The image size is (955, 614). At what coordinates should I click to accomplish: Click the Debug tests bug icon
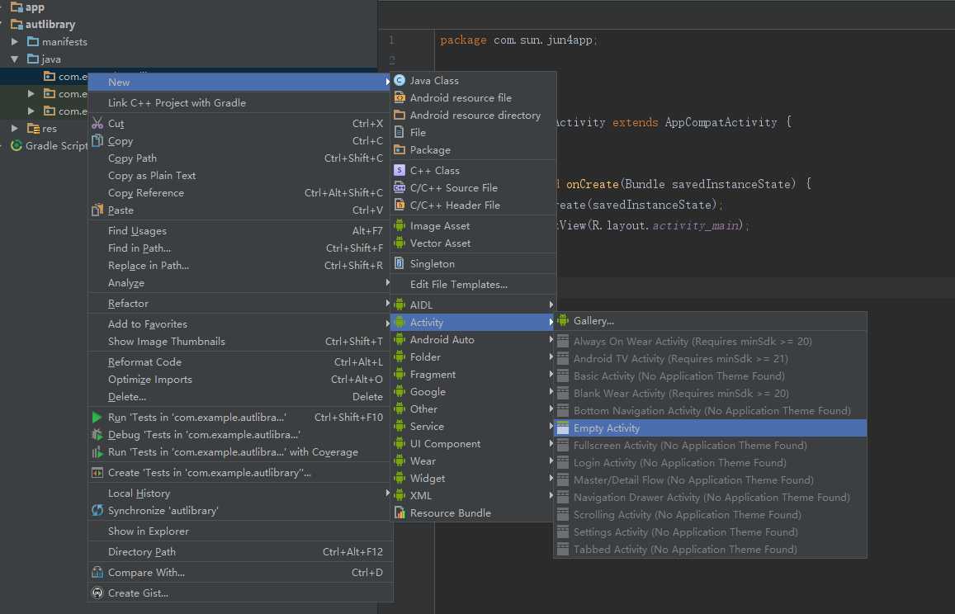pos(97,435)
